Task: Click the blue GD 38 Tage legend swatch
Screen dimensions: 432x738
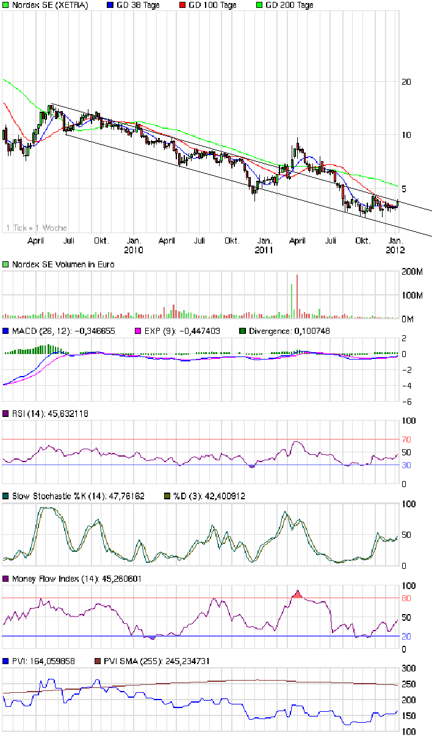Action: click(x=110, y=5)
